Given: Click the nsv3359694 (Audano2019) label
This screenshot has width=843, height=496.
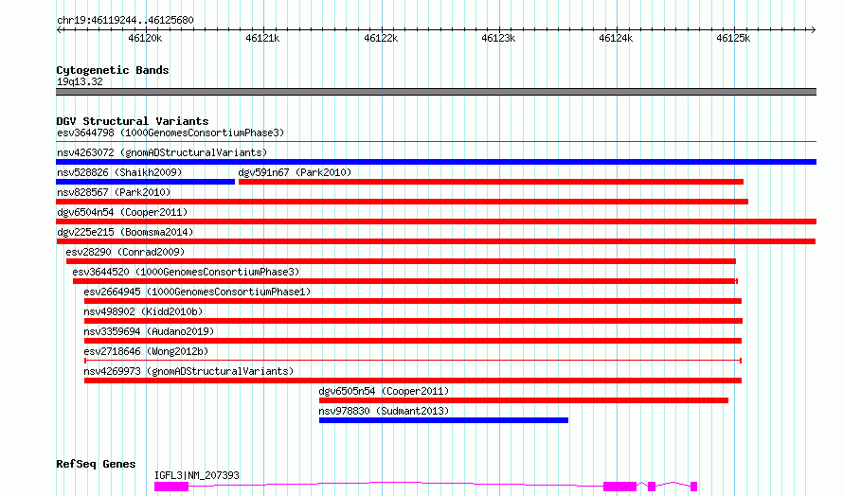Looking at the screenshot, I should [x=149, y=331].
